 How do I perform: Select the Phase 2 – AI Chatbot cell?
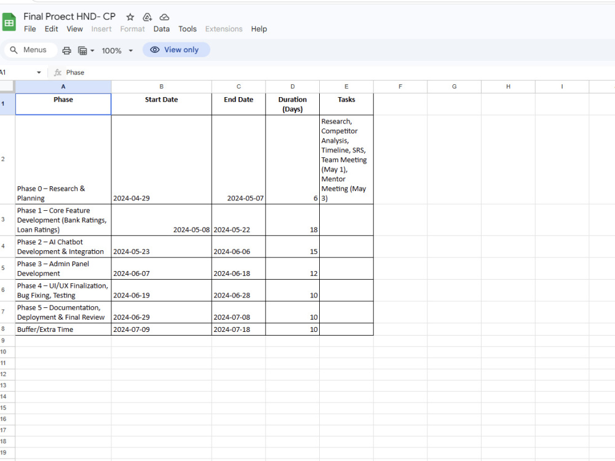(x=63, y=246)
